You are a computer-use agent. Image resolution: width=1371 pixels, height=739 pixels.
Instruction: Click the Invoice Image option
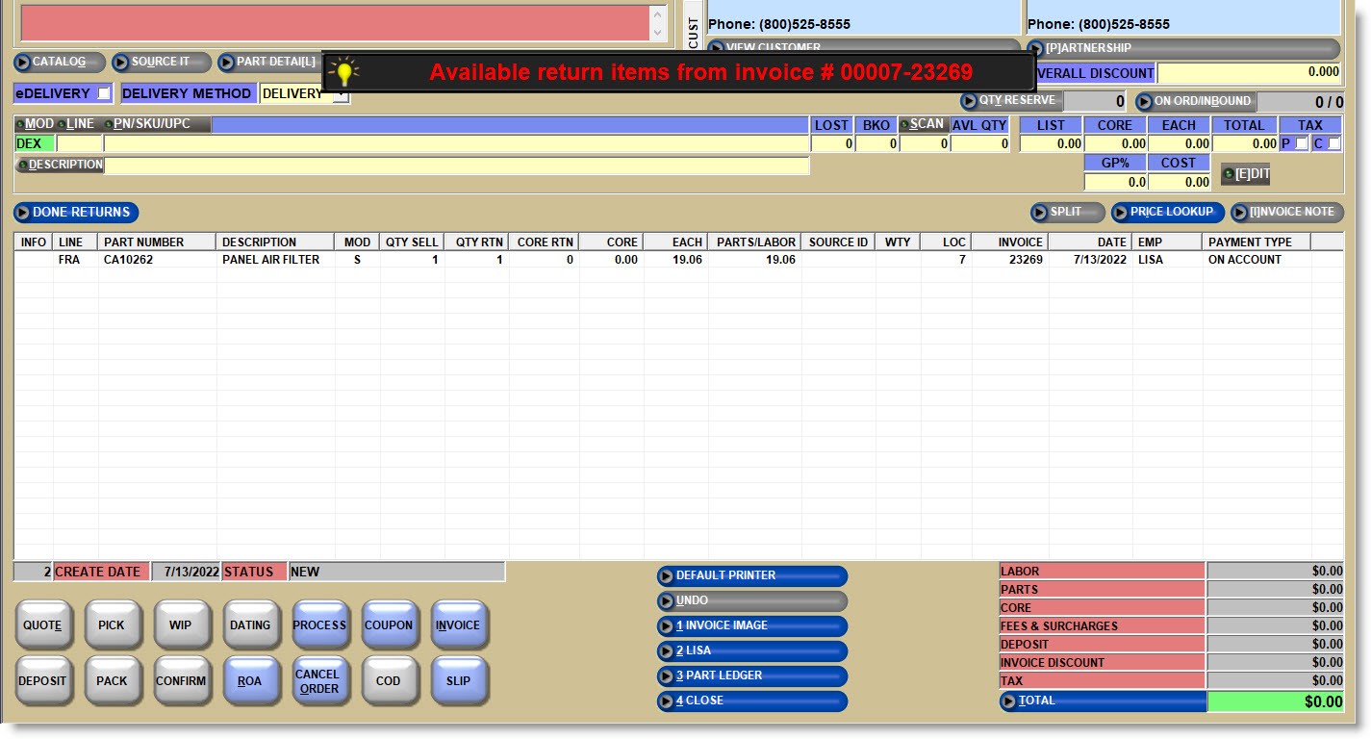(751, 626)
